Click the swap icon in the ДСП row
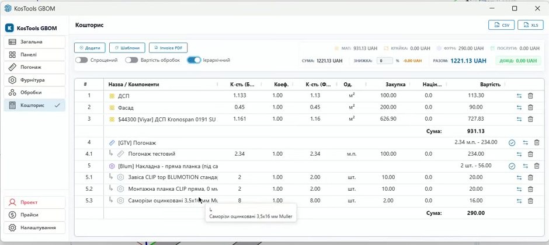This screenshot has width=549, height=245. point(519,96)
